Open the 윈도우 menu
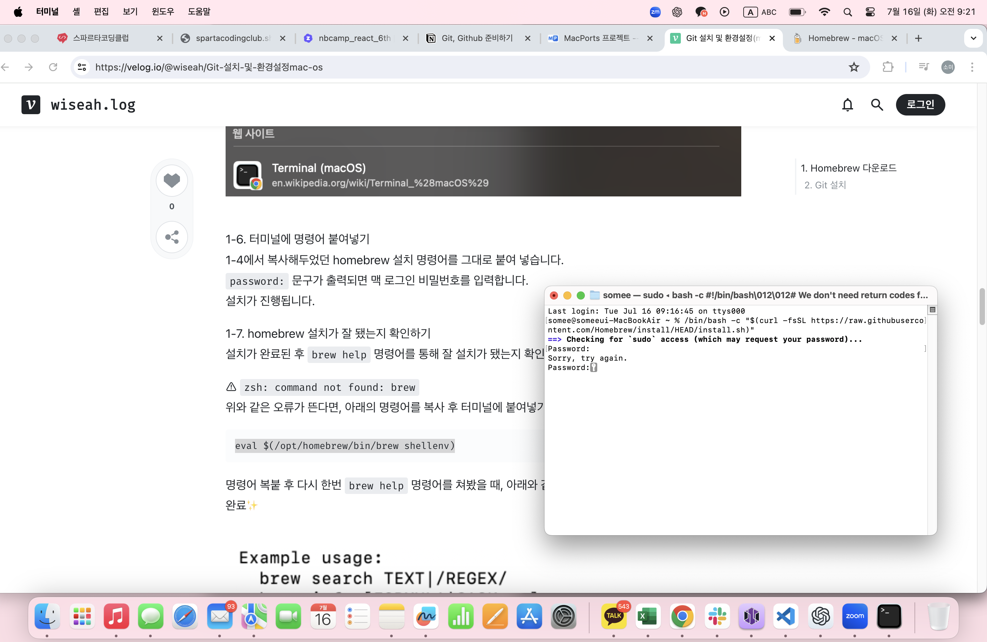Viewport: 987px width, 642px height. click(163, 12)
